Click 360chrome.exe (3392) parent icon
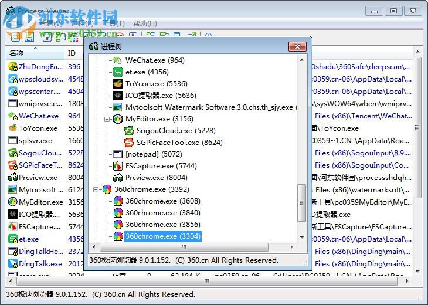 point(107,189)
